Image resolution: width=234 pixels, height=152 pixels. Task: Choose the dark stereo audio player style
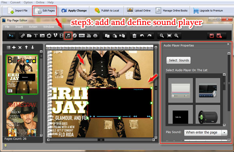(x=208, y=90)
